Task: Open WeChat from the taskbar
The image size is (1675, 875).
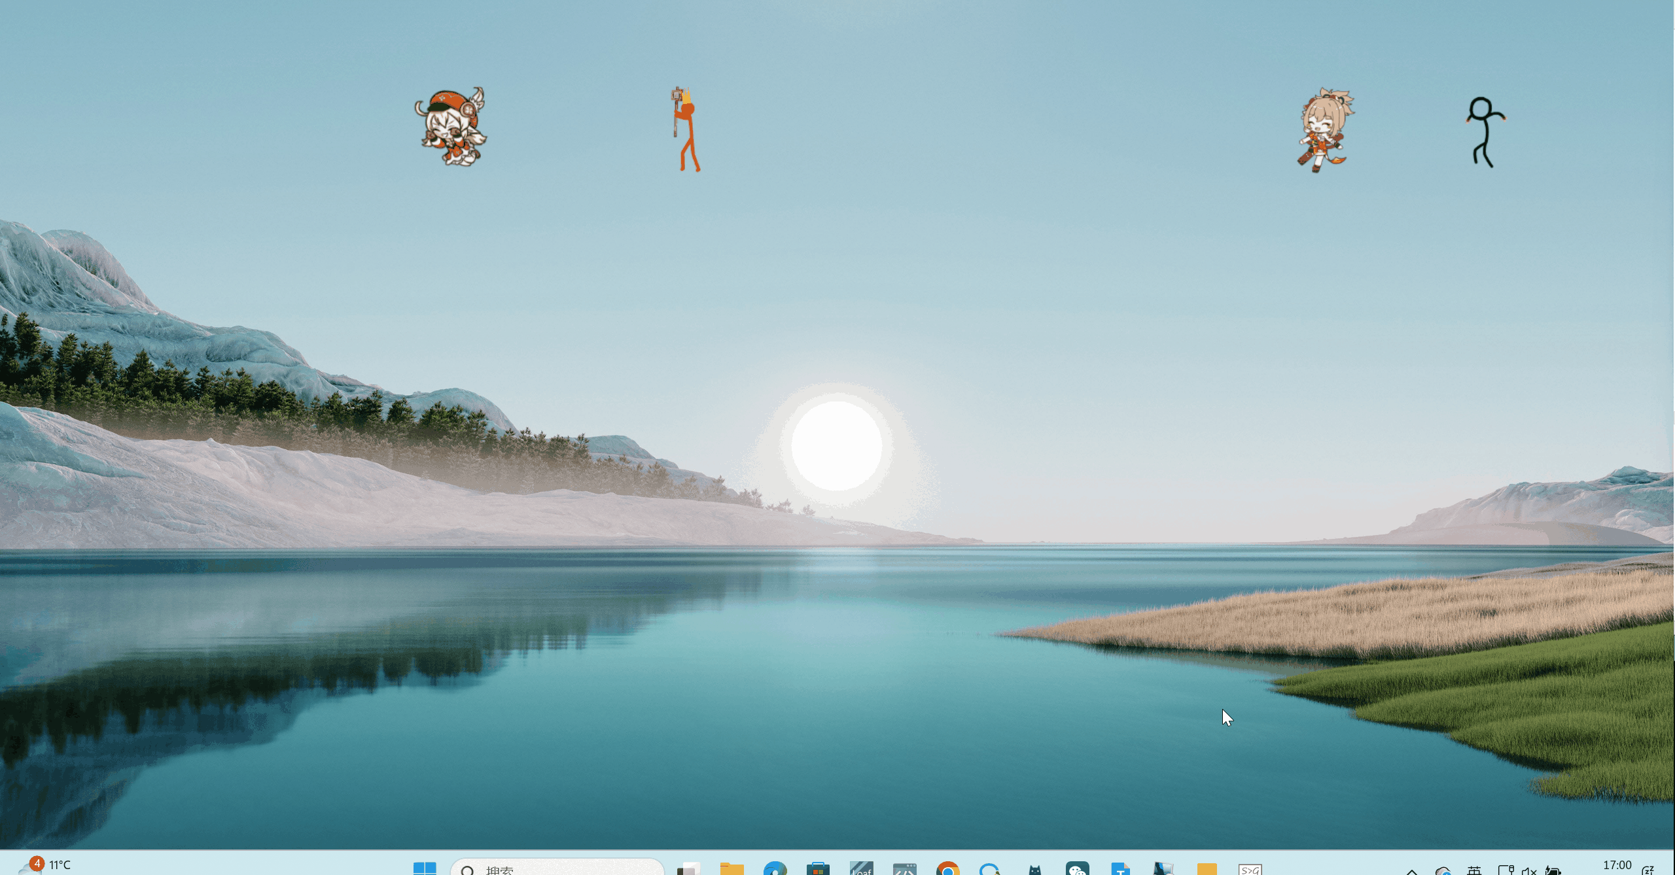Action: (1077, 868)
